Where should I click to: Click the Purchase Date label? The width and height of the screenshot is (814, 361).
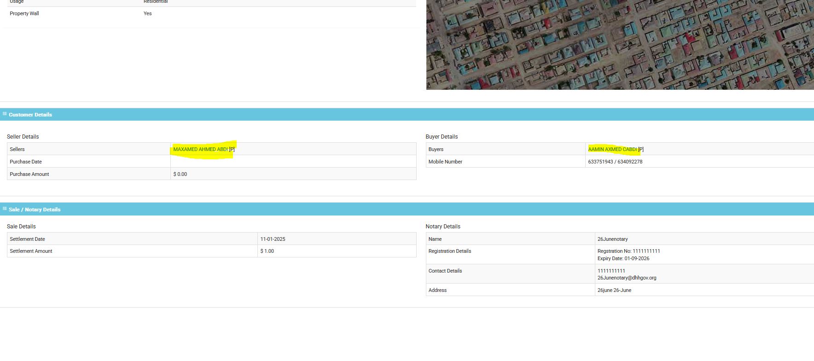(26, 162)
